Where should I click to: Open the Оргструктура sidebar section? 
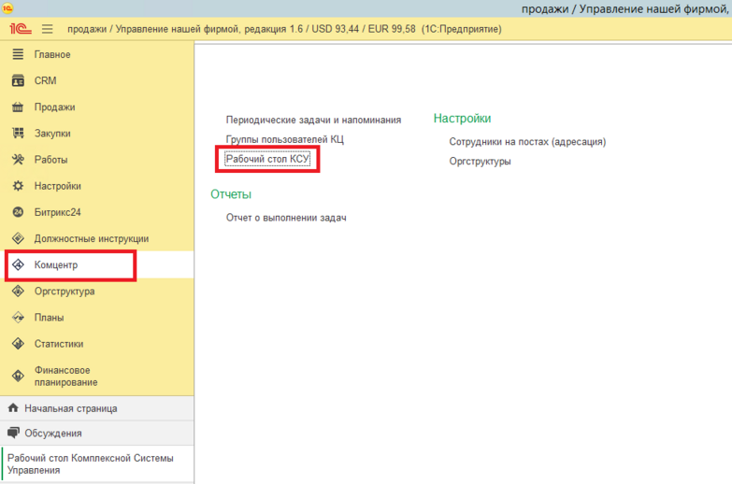click(96, 292)
